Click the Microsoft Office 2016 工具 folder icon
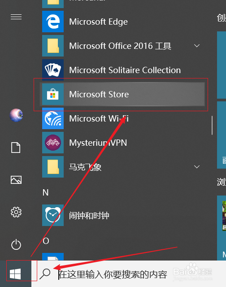 point(53,46)
